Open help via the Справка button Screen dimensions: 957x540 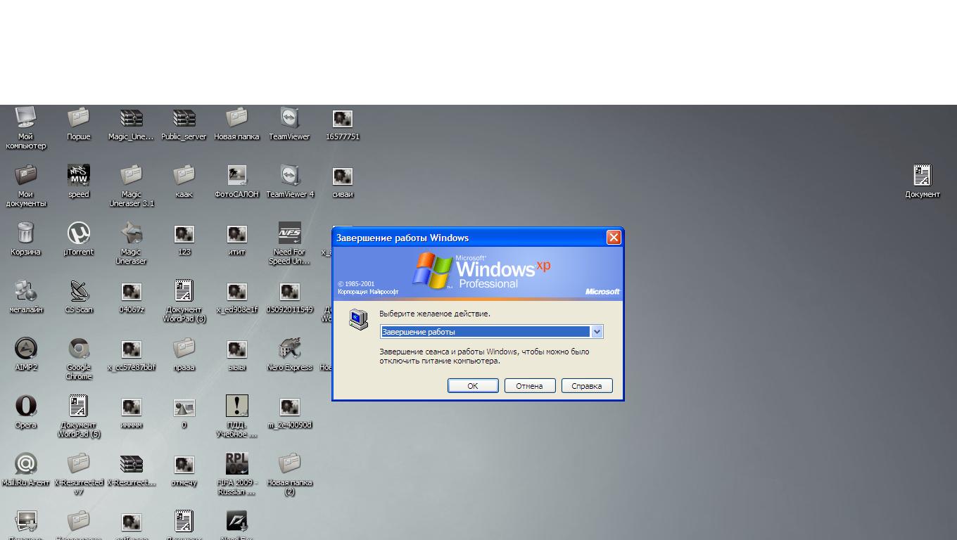pos(587,386)
